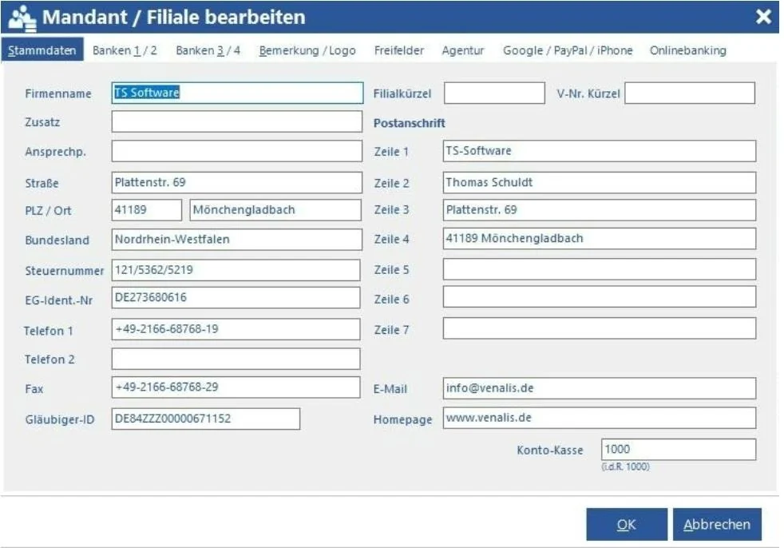Click the Bundesland label

(x=57, y=240)
